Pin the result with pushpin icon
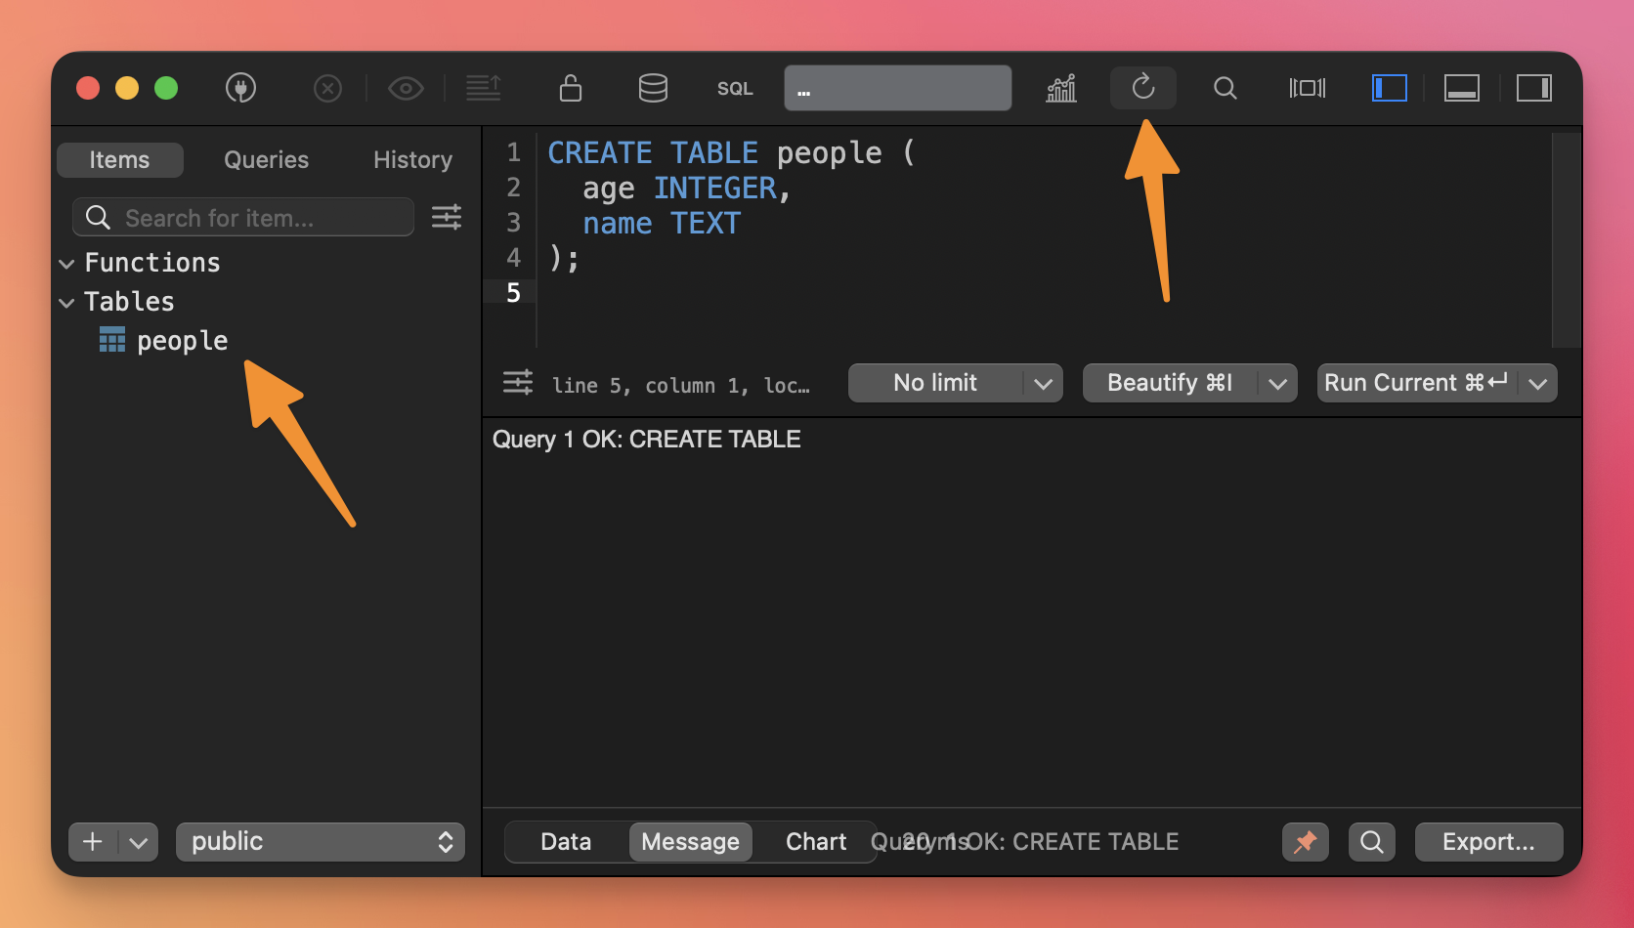The height and width of the screenshot is (928, 1634). click(x=1305, y=842)
